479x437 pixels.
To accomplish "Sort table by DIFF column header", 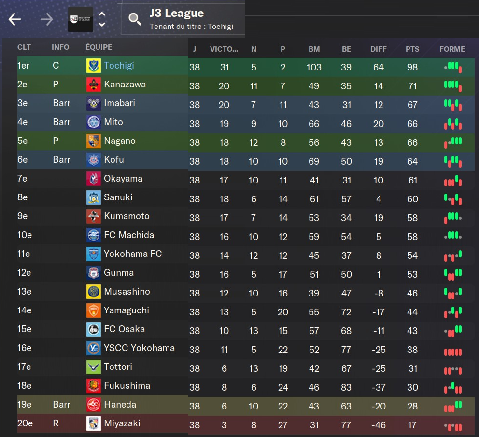I will click(x=379, y=49).
